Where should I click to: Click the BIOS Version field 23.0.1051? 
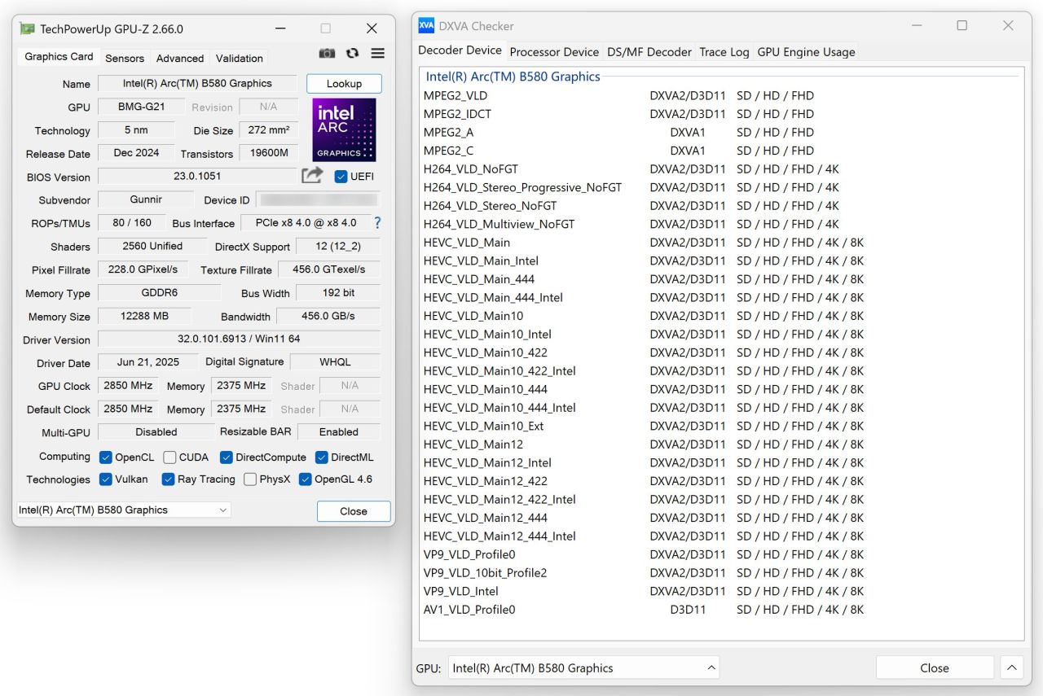tap(197, 177)
